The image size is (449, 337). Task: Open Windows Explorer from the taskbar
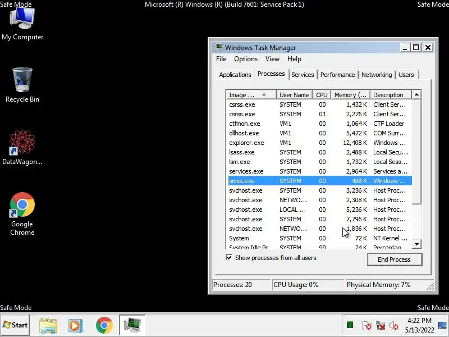[x=48, y=325]
